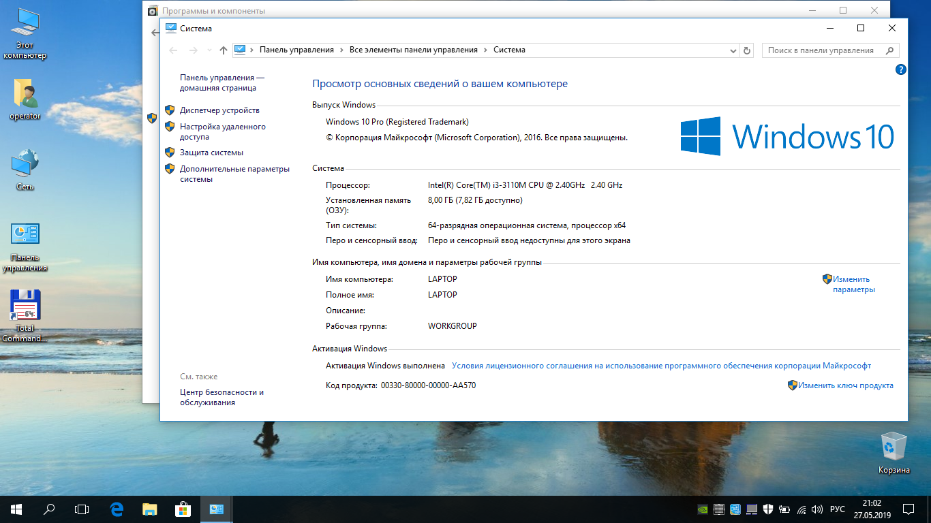The width and height of the screenshot is (931, 523).
Task: Select Панель управления desktop icon
Action: coord(25,247)
